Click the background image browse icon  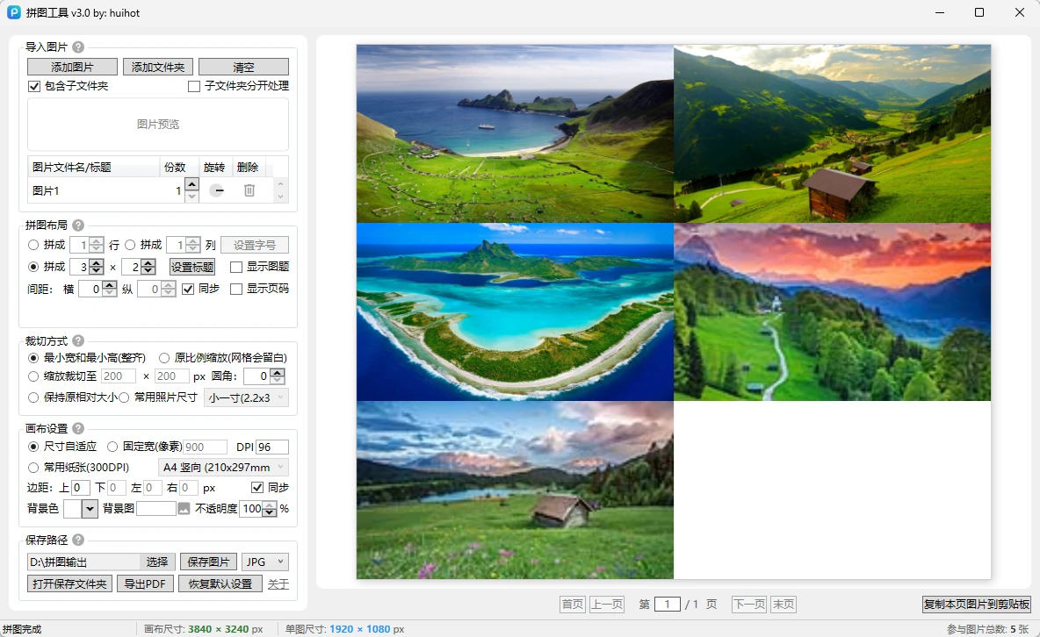(184, 508)
